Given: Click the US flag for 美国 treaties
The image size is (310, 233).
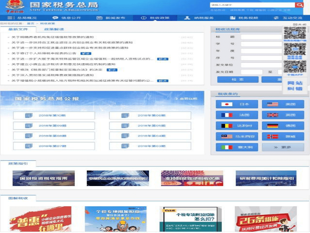Looking at the screenshot, I should point(273,104).
